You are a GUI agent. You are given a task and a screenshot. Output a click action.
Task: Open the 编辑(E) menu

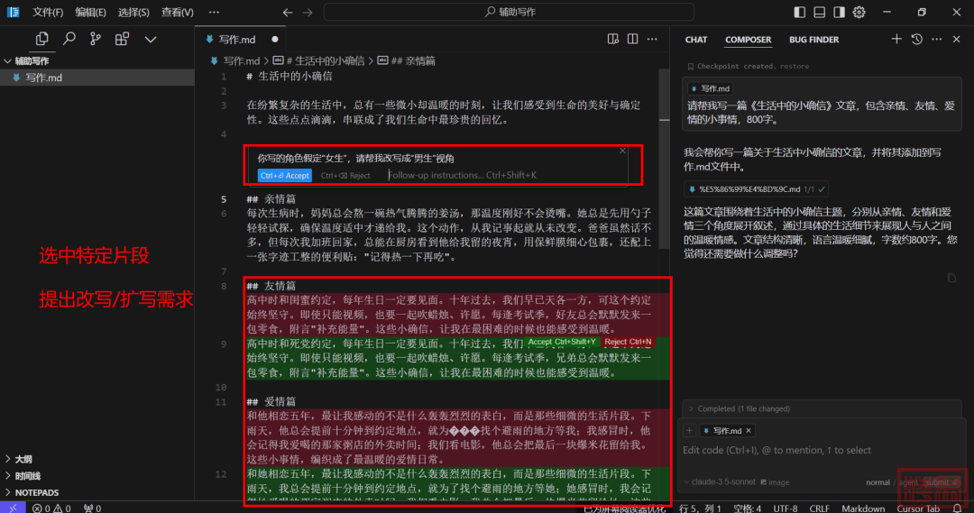pos(90,12)
